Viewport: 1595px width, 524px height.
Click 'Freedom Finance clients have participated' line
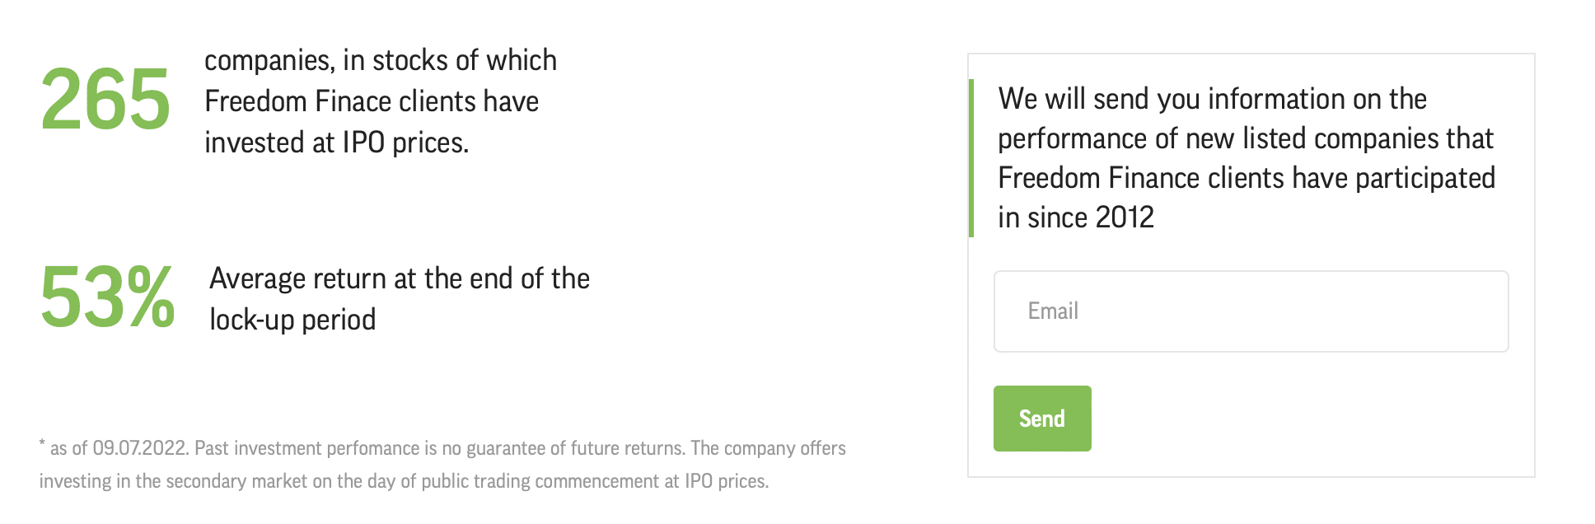click(x=1247, y=178)
